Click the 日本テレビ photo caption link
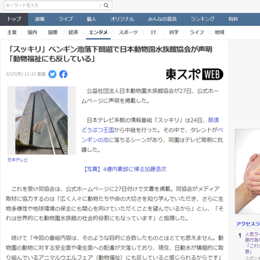The width and height of the screenshot is (260, 260). 18,160
